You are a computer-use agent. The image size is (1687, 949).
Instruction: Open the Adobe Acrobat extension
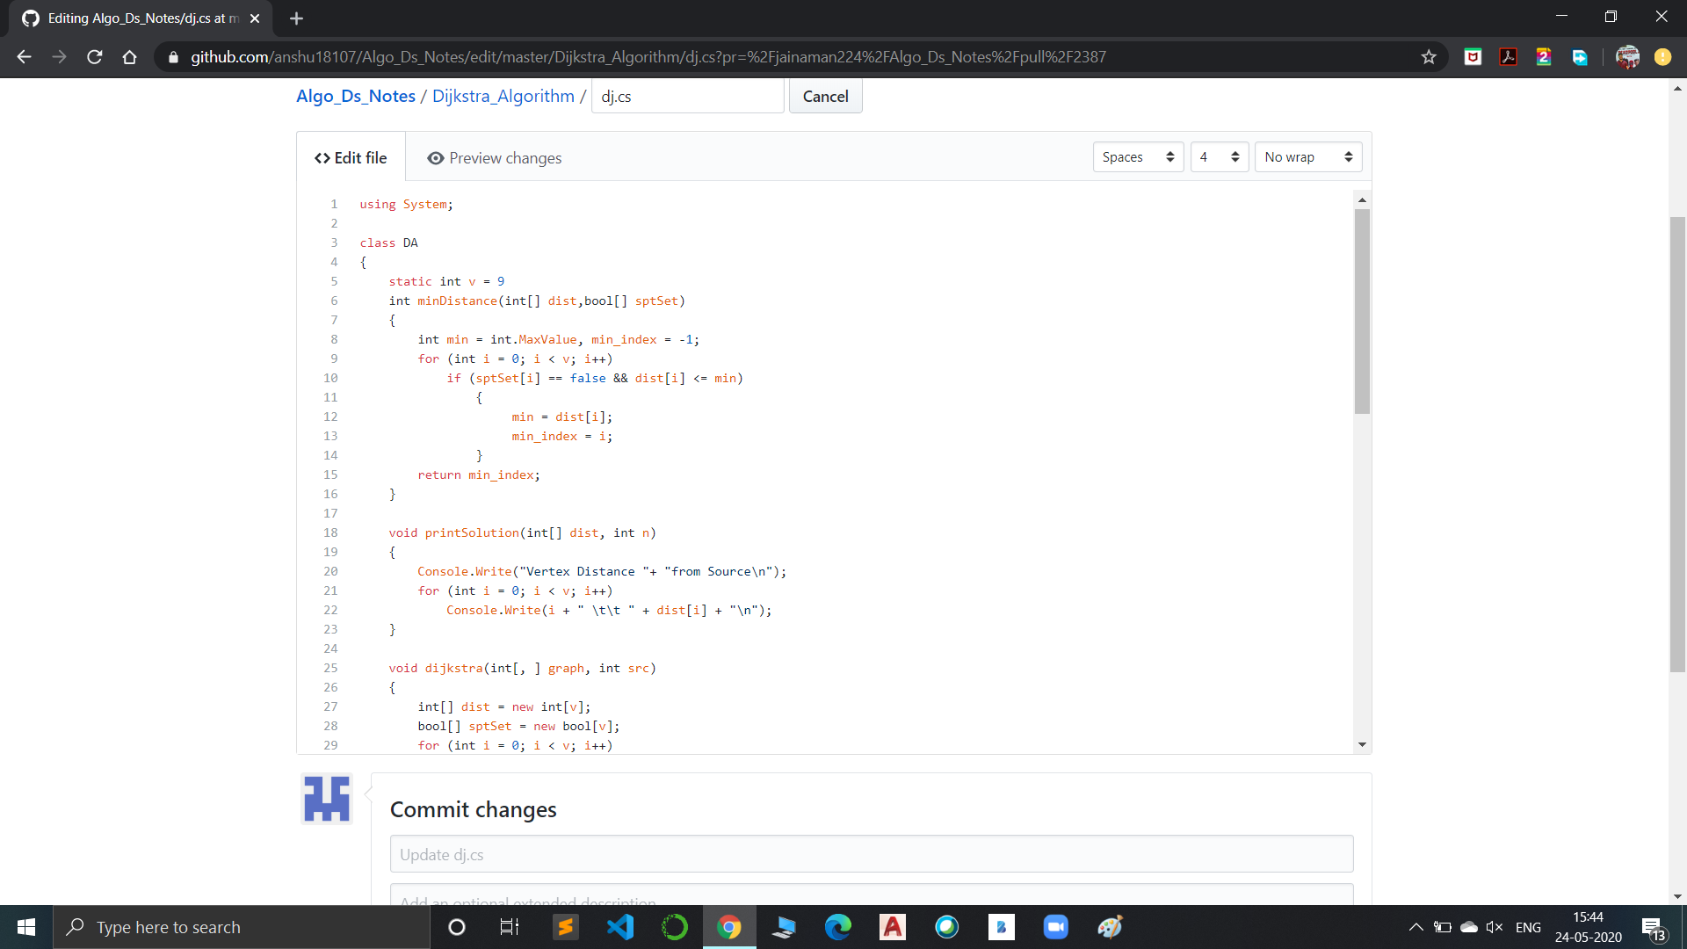pos(1509,56)
